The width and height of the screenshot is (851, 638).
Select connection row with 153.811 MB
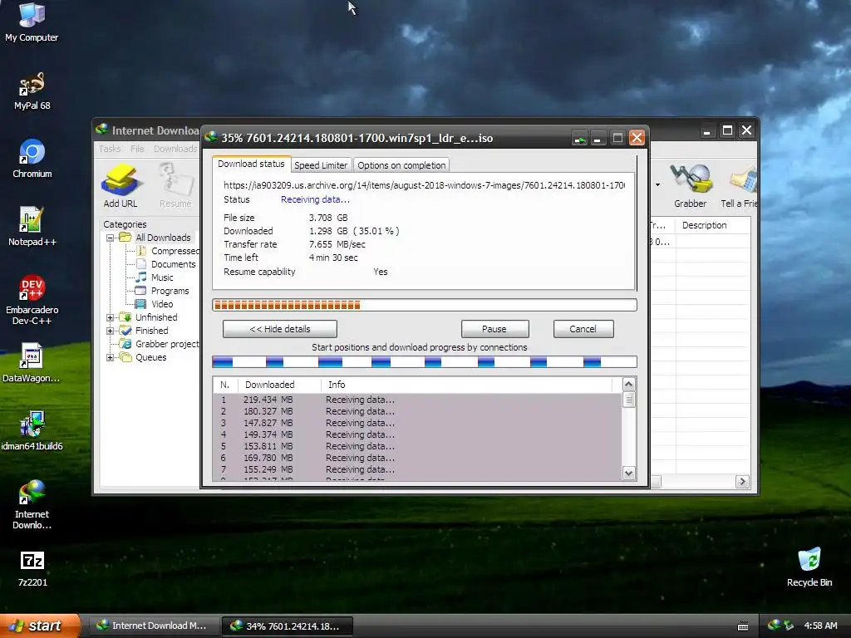(x=417, y=446)
